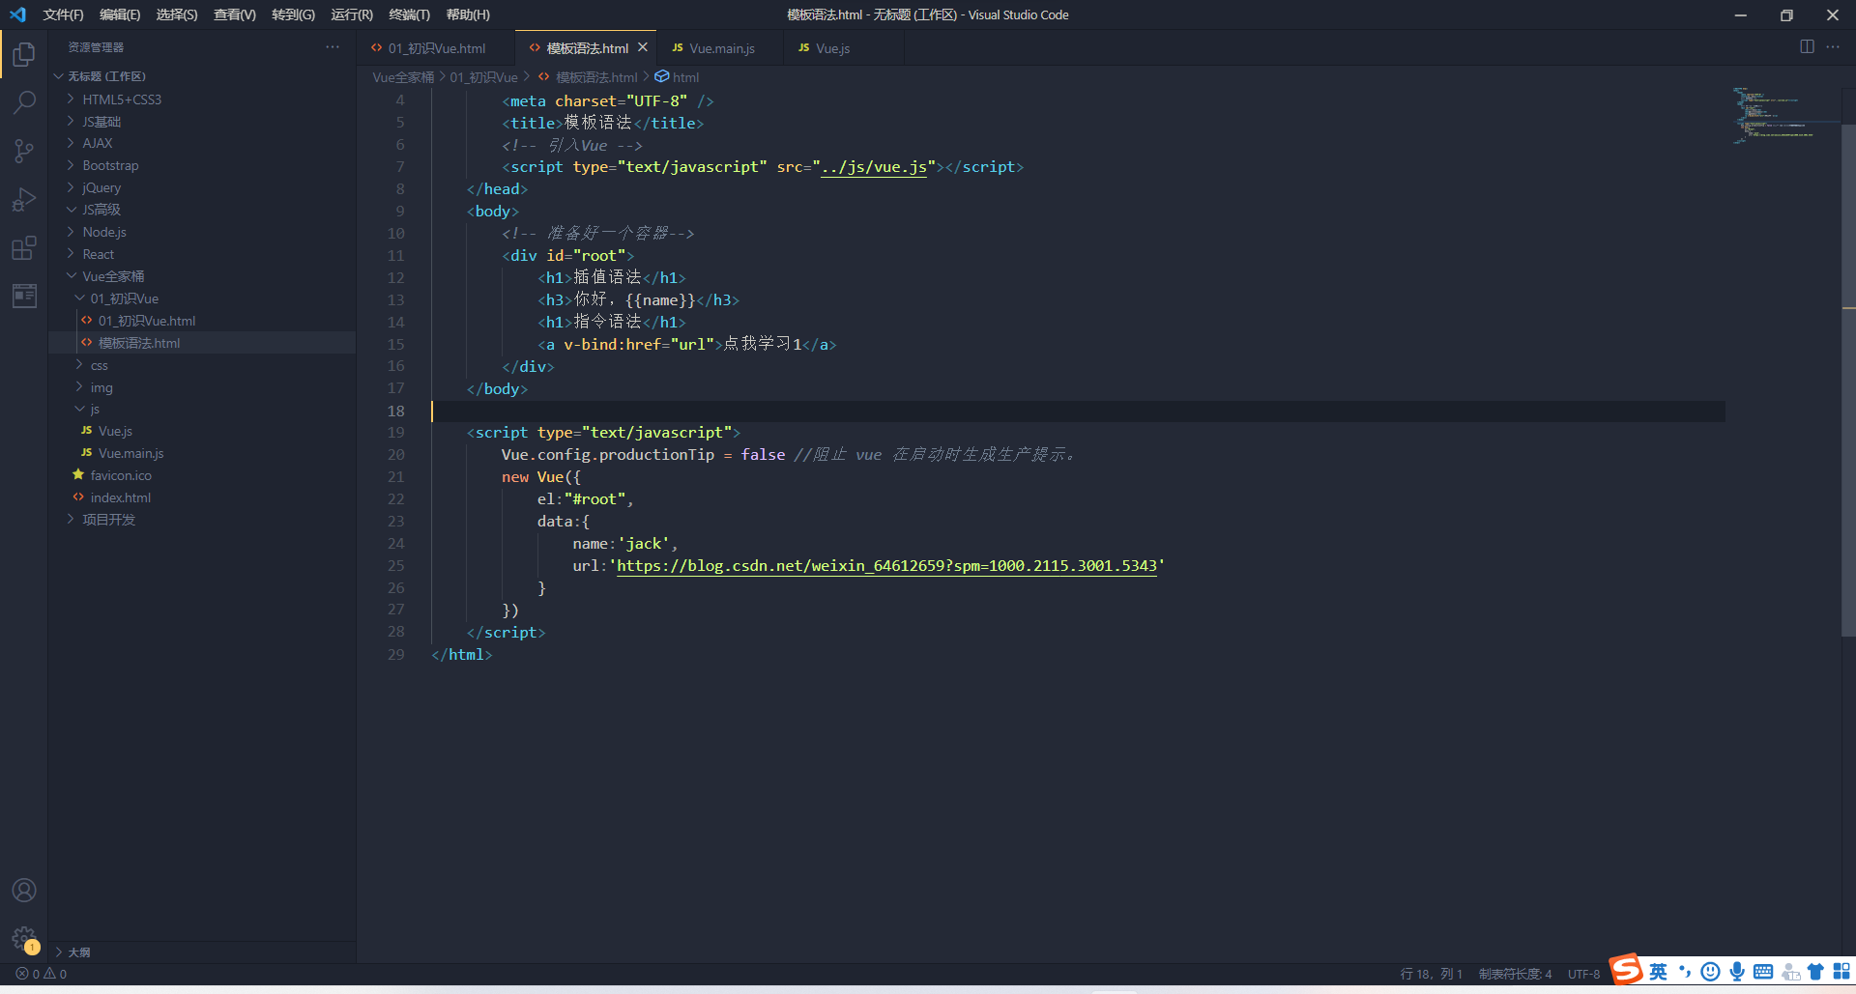Open the 查看 menu

coord(233,14)
